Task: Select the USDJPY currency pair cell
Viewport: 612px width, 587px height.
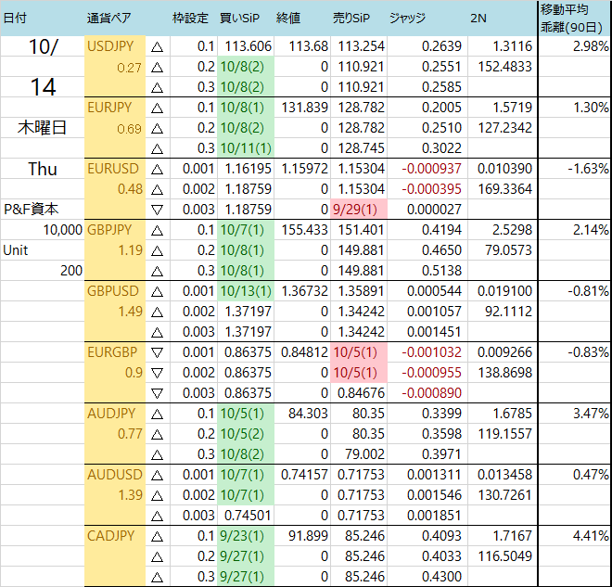Action: pos(115,46)
